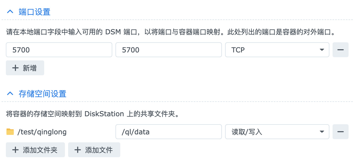Open the TCP protocol dropdown
356x166 pixels.
(x=277, y=50)
